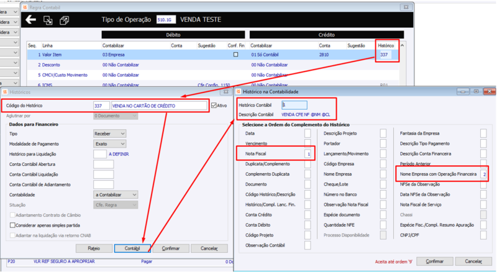Click the Observação Contábil order box
Screen dimensions: 497x272
pos(308,245)
